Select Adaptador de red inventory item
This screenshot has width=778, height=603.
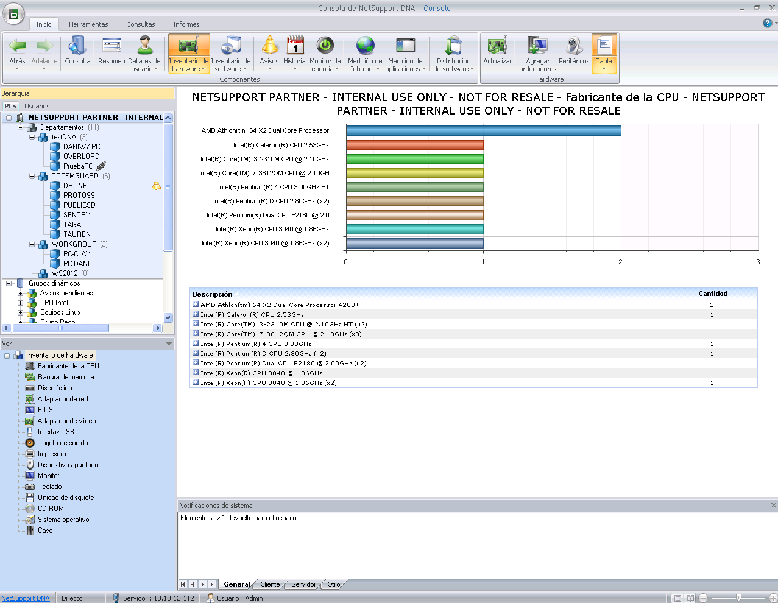(63, 399)
